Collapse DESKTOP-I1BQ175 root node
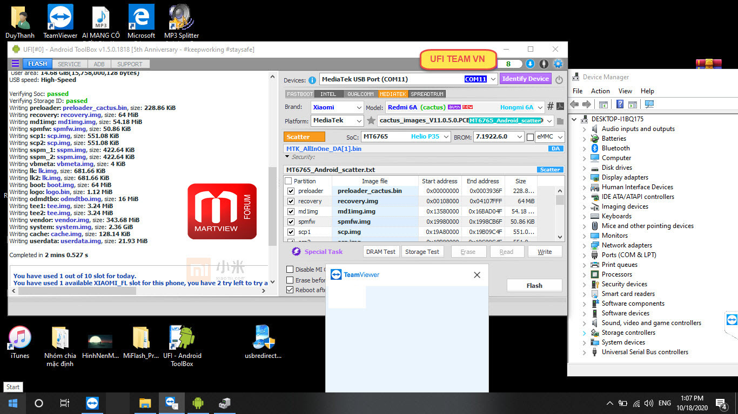This screenshot has height=414, width=738. pyautogui.click(x=574, y=119)
